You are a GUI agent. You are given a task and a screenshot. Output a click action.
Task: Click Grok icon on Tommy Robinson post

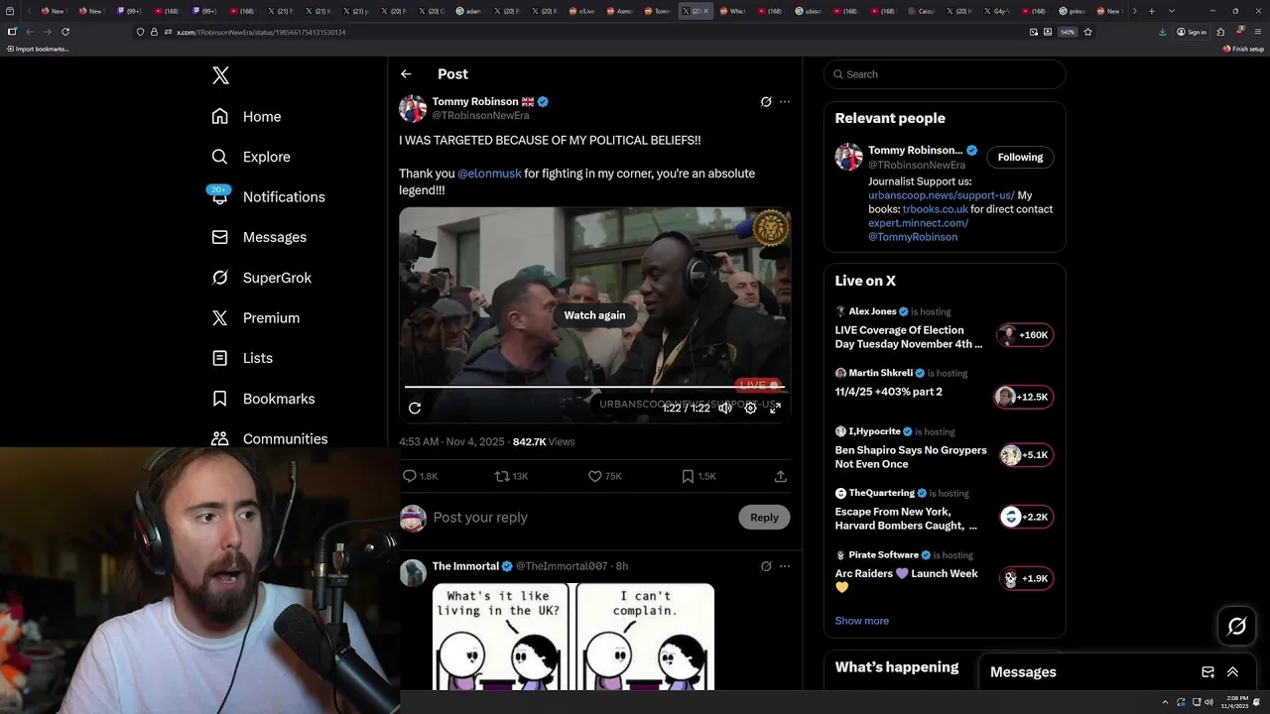pos(766,101)
